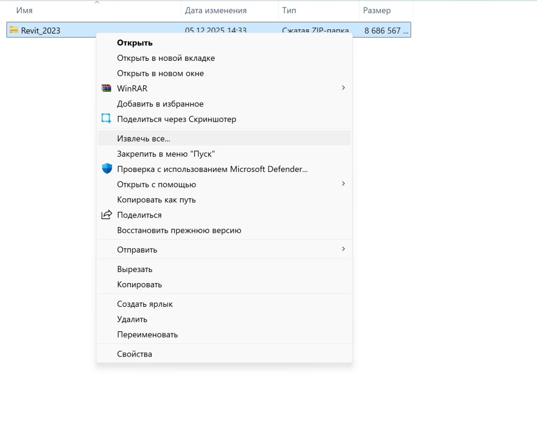Expand the 'Открыть с помощью' submenu arrow

343,184
